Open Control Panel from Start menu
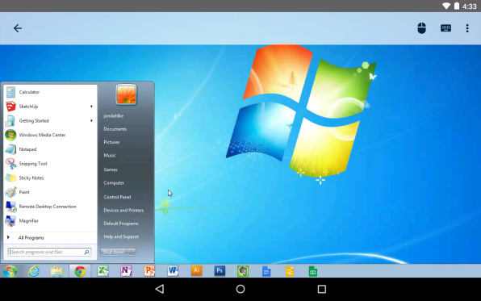 [x=117, y=197]
